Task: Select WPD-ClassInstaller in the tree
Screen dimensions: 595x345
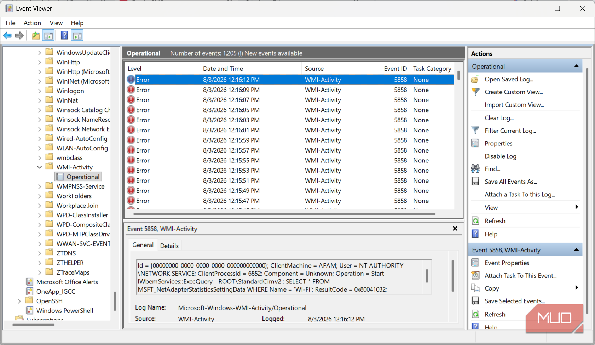Action: (x=82, y=215)
